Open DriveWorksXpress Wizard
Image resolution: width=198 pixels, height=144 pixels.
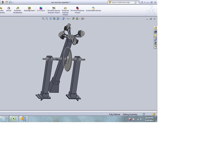(x=77, y=10)
